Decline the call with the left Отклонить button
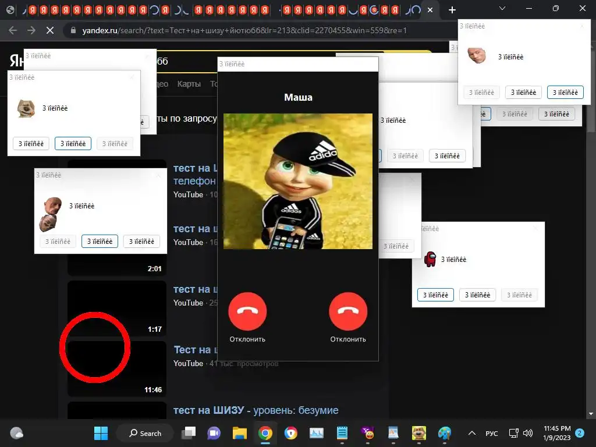 (247, 311)
